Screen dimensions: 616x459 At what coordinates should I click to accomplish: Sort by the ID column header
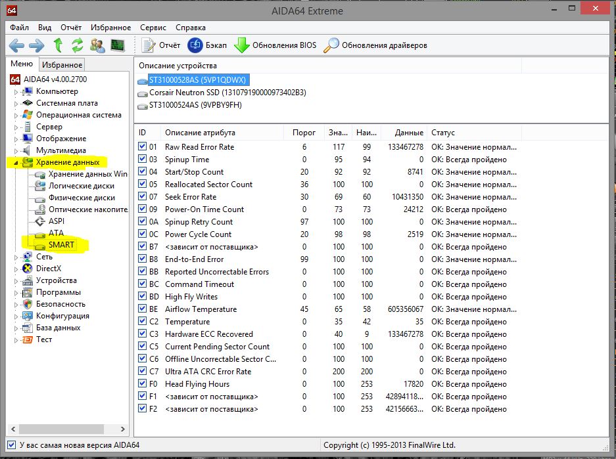[148, 133]
